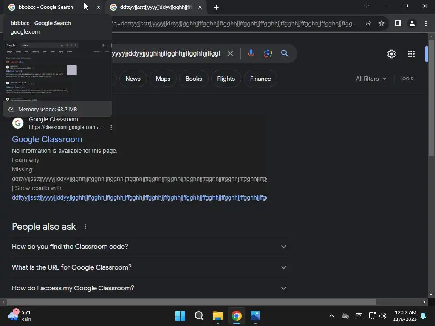The height and width of the screenshot is (326, 435).
Task: Submit search with magnifier icon
Action: (x=285, y=53)
